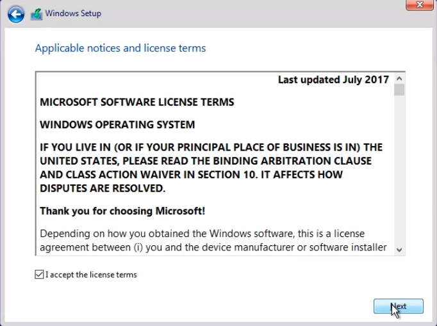Click the "DISPUTES ARE RESOLVED." line
This screenshot has height=326, width=437.
click(x=103, y=188)
